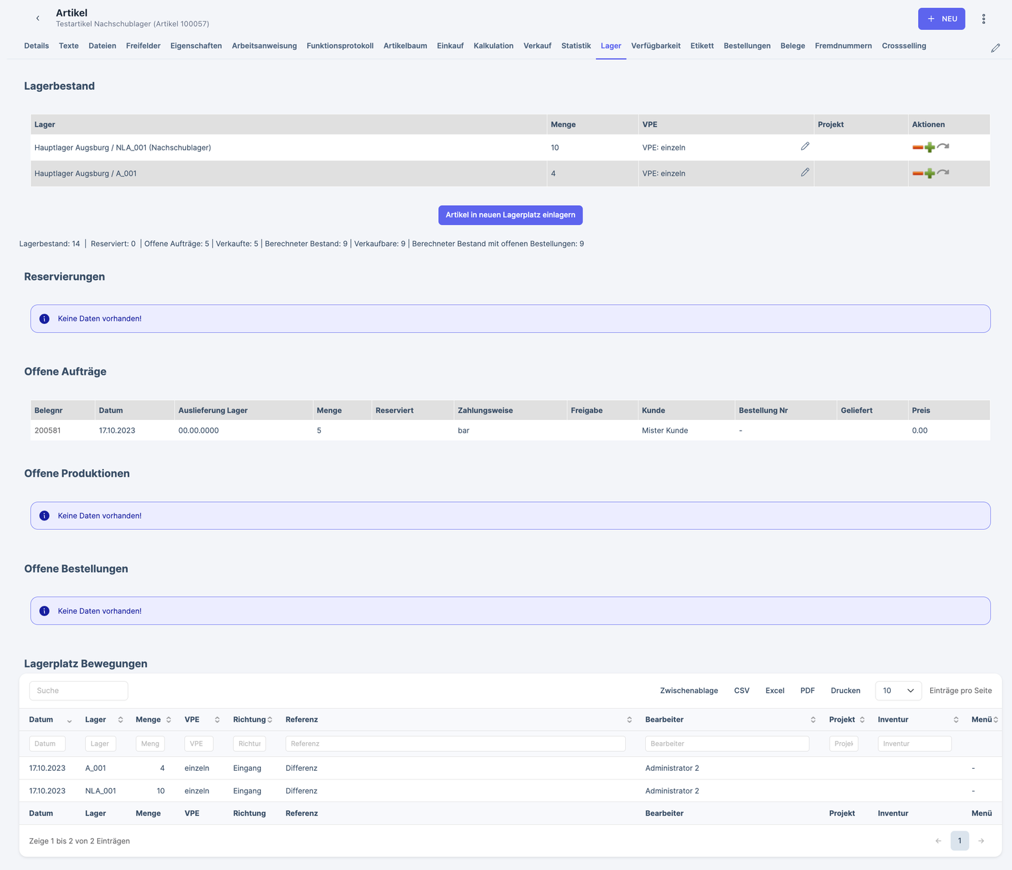This screenshot has width=1012, height=870.
Task: Go to next page in Lagerplatz Bewegungen
Action: pos(981,841)
